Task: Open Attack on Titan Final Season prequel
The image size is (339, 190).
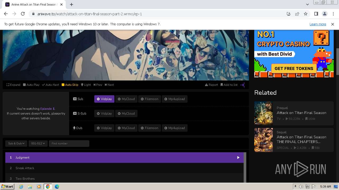Action: (x=301, y=113)
